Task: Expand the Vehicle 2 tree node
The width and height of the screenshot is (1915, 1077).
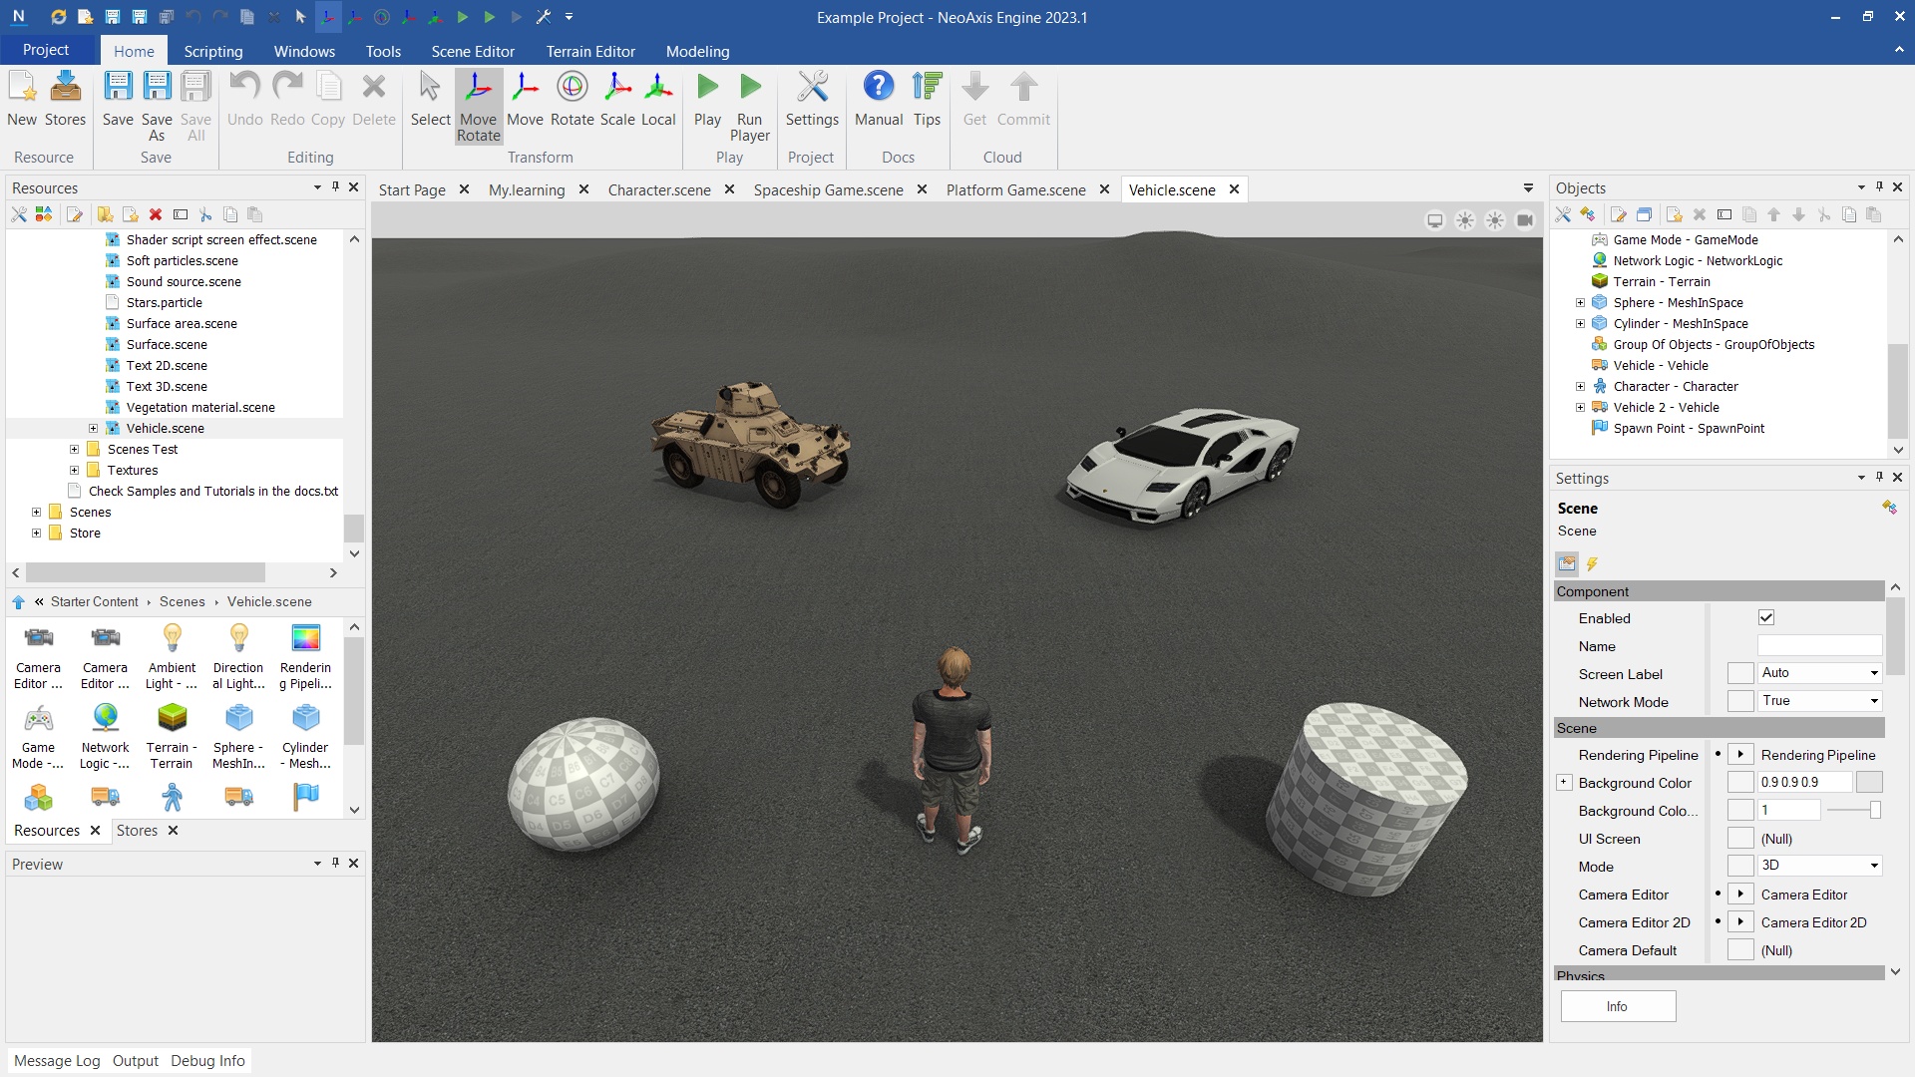Action: 1580,408
